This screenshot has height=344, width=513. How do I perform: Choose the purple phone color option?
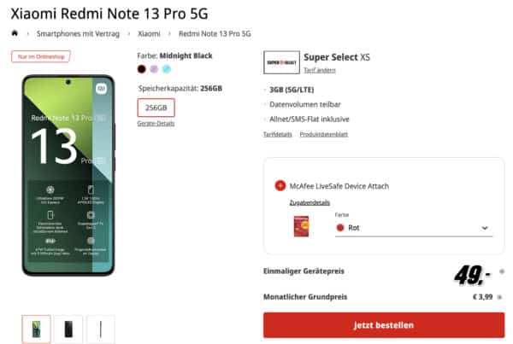coord(154,68)
